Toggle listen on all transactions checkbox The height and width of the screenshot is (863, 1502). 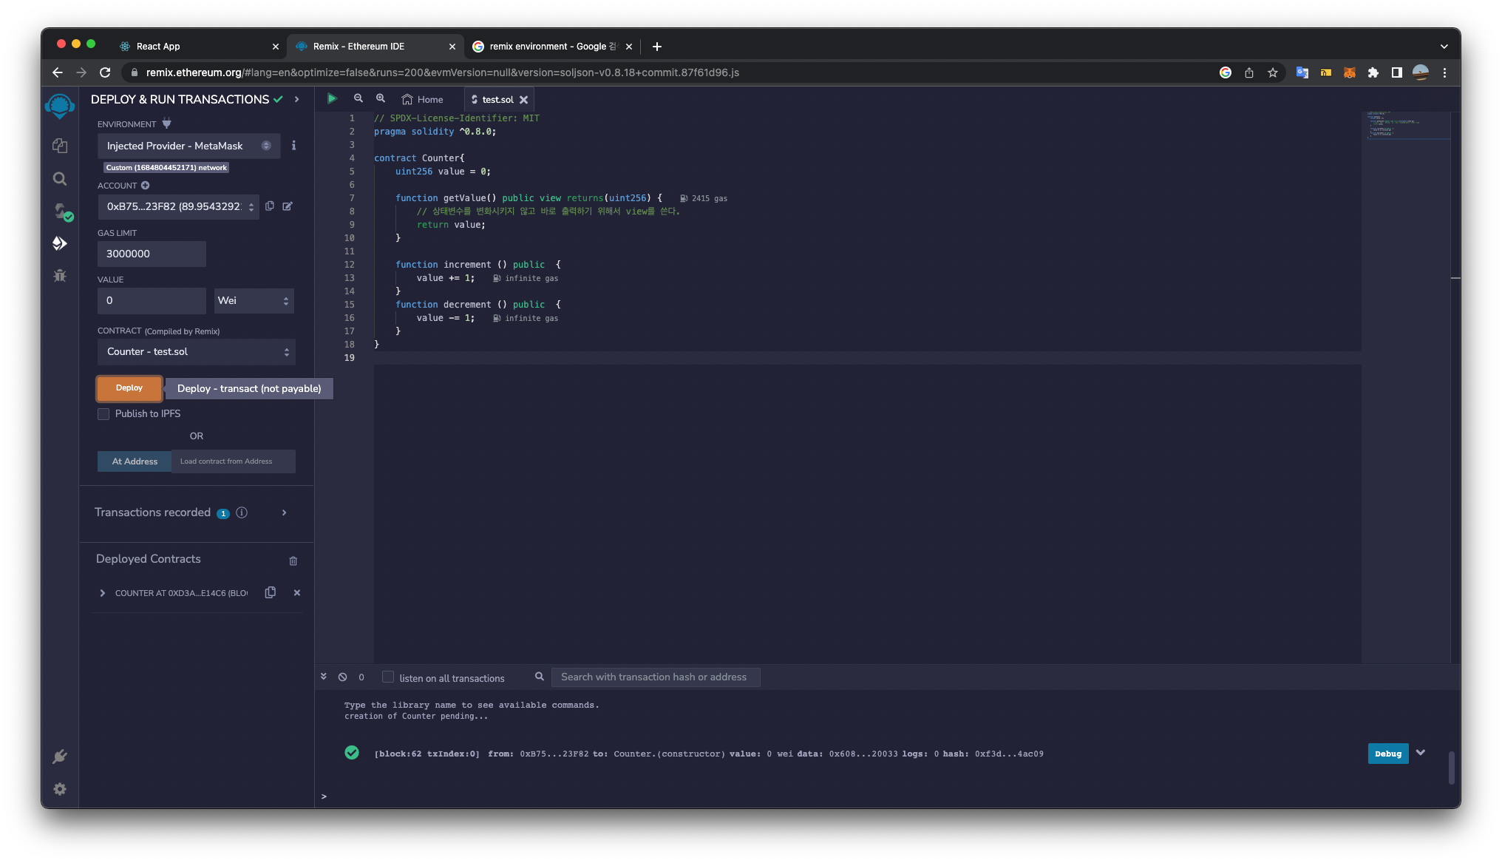388,677
